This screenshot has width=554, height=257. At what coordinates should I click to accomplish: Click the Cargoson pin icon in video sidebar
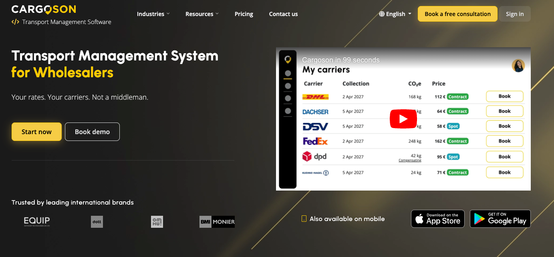point(288,60)
